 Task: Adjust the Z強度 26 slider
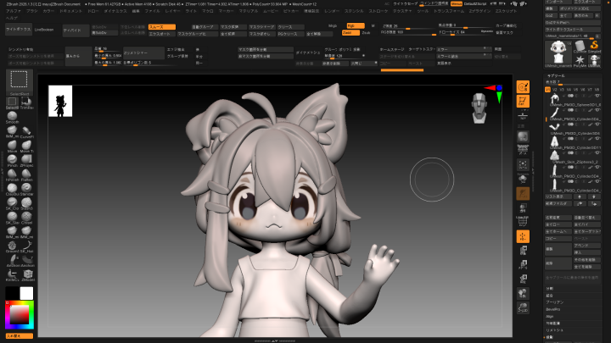(408, 26)
